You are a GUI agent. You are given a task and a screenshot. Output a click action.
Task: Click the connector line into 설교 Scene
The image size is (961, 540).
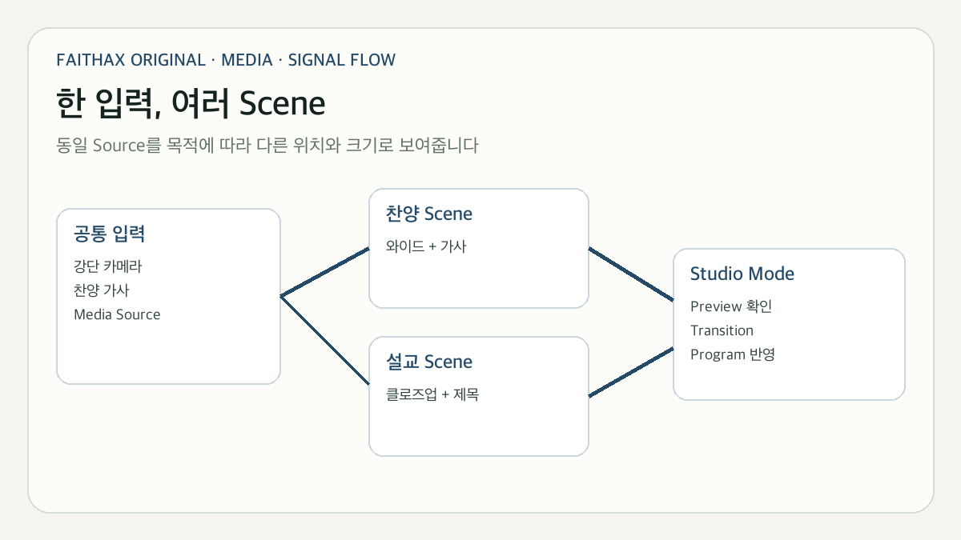click(324, 341)
